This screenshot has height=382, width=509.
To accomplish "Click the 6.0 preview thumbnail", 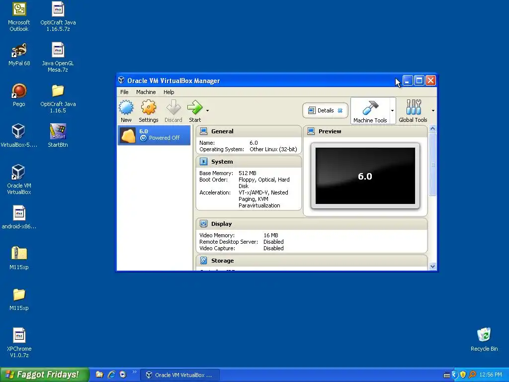I will (x=365, y=176).
